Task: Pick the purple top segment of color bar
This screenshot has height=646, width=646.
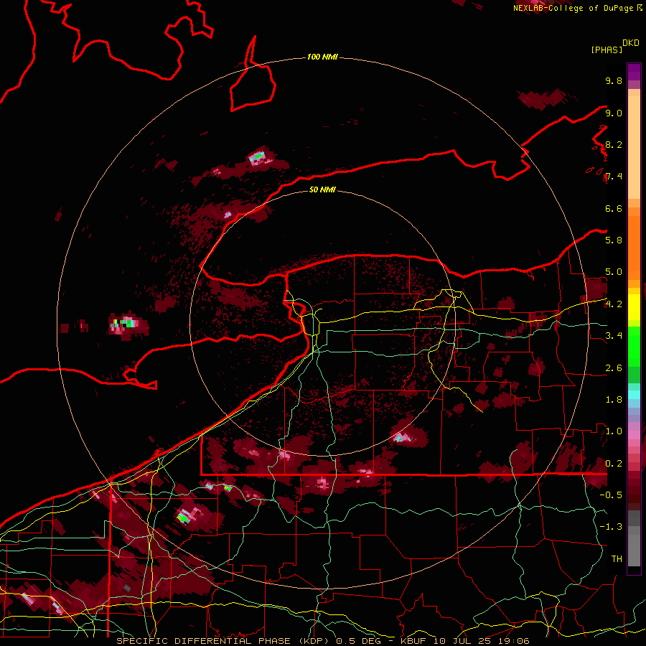Action: coord(634,72)
